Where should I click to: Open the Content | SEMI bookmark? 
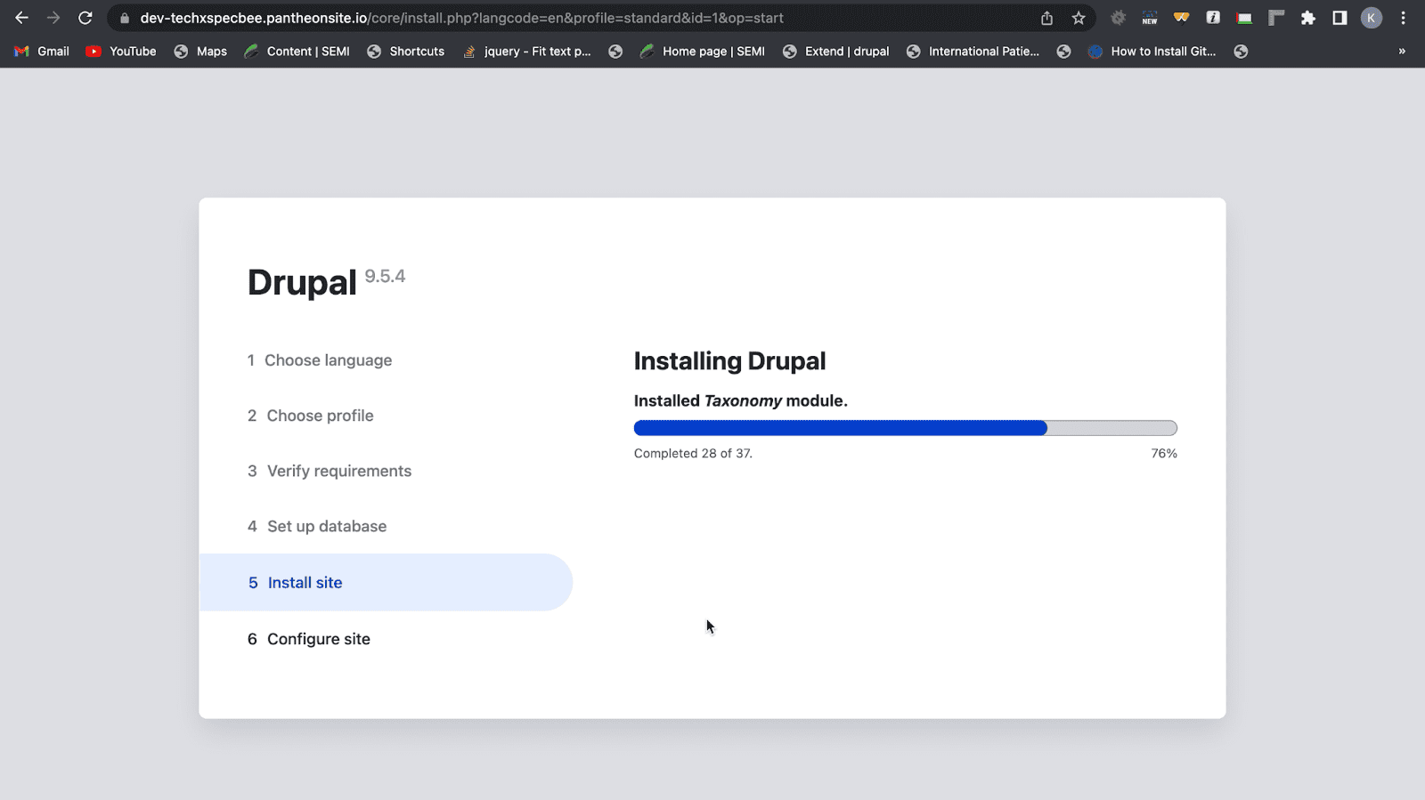click(297, 52)
